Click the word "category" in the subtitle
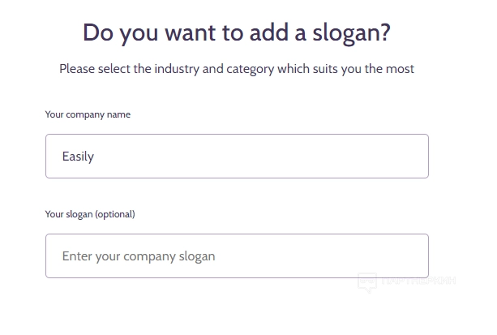The image size is (497, 335). point(250,69)
